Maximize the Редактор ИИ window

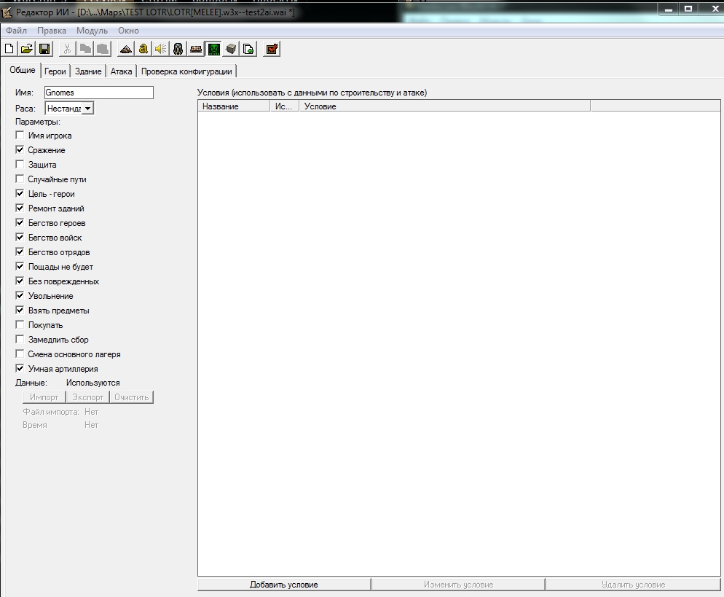(688, 9)
